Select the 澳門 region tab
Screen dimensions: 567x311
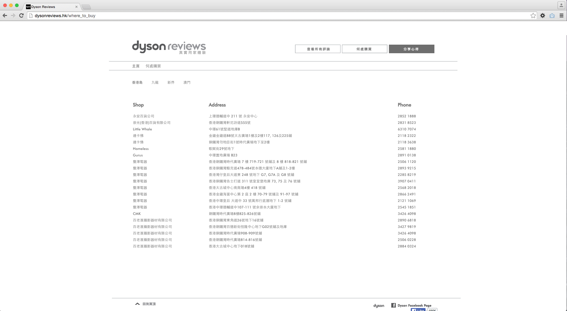coord(187,82)
